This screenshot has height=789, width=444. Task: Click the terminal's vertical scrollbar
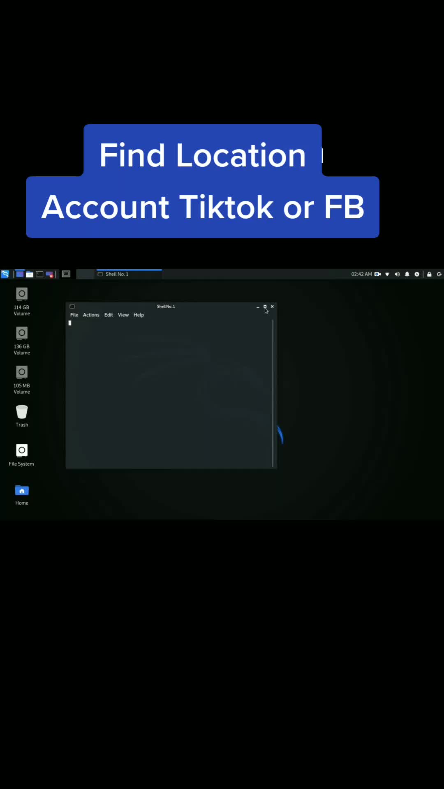tap(273, 393)
